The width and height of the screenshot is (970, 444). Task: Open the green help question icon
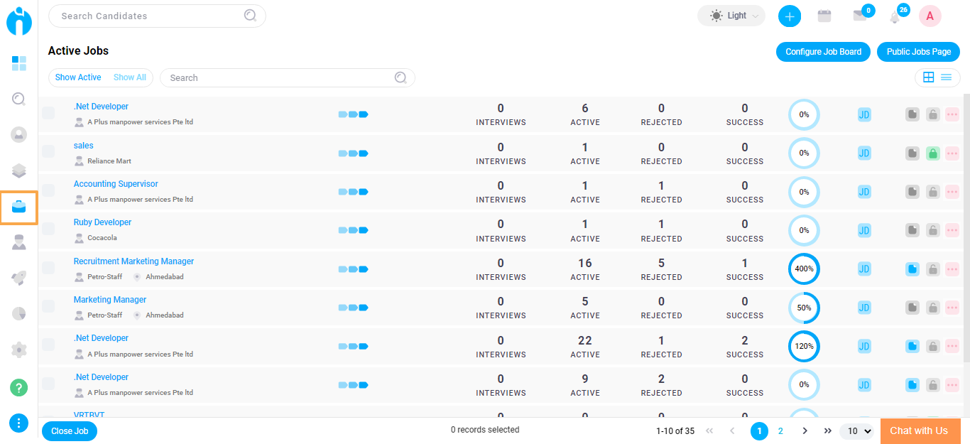(x=19, y=388)
